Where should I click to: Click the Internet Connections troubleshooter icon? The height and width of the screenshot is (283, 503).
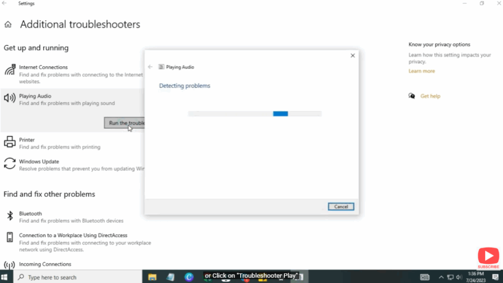pyautogui.click(x=10, y=71)
